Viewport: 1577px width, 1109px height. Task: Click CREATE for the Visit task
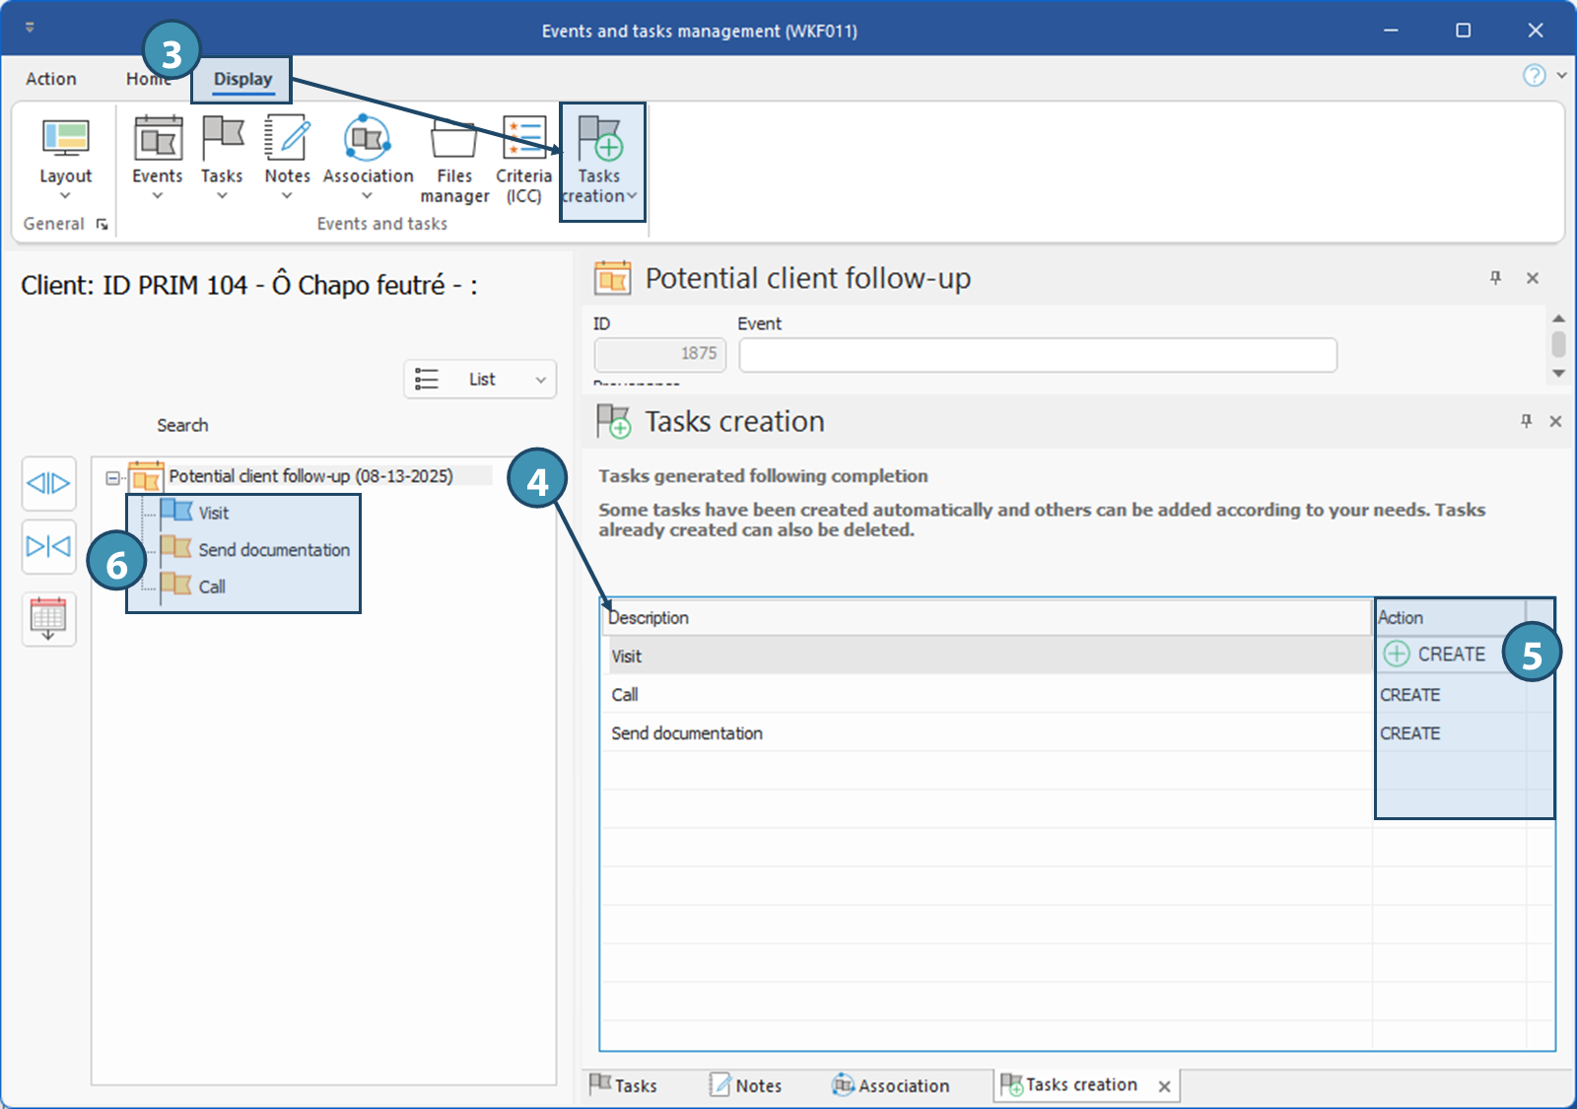pyautogui.click(x=1435, y=655)
